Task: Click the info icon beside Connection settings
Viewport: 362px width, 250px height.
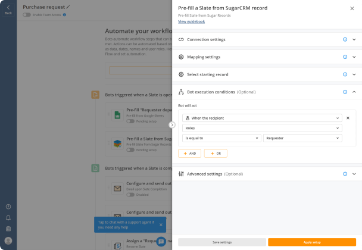Action: (x=345, y=39)
